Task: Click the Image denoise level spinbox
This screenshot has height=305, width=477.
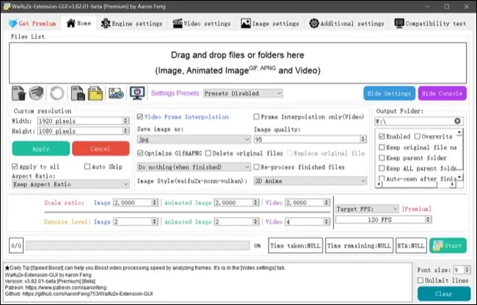Action: pyautogui.click(x=135, y=221)
